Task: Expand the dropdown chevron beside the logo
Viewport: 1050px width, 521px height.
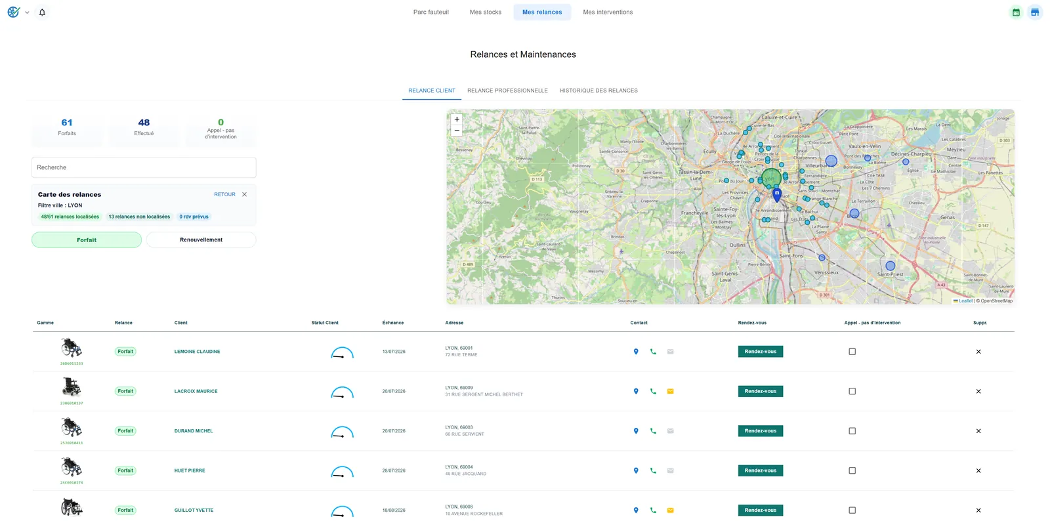Action: point(27,12)
